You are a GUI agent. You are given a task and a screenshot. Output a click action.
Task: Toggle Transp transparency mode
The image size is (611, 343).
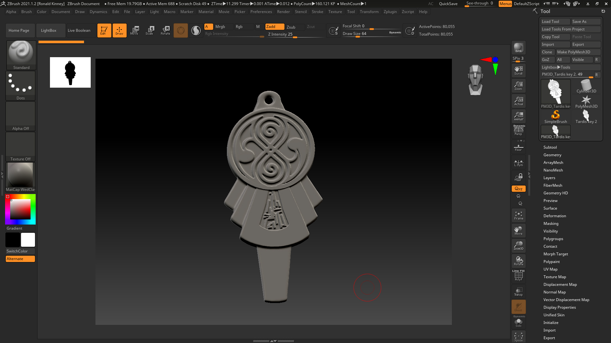(x=518, y=292)
